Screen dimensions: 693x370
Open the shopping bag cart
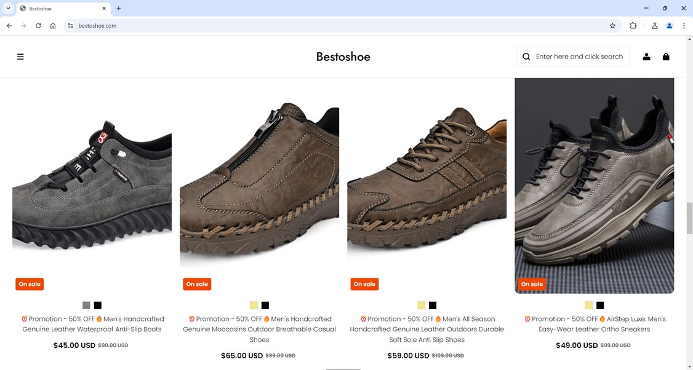click(x=666, y=57)
